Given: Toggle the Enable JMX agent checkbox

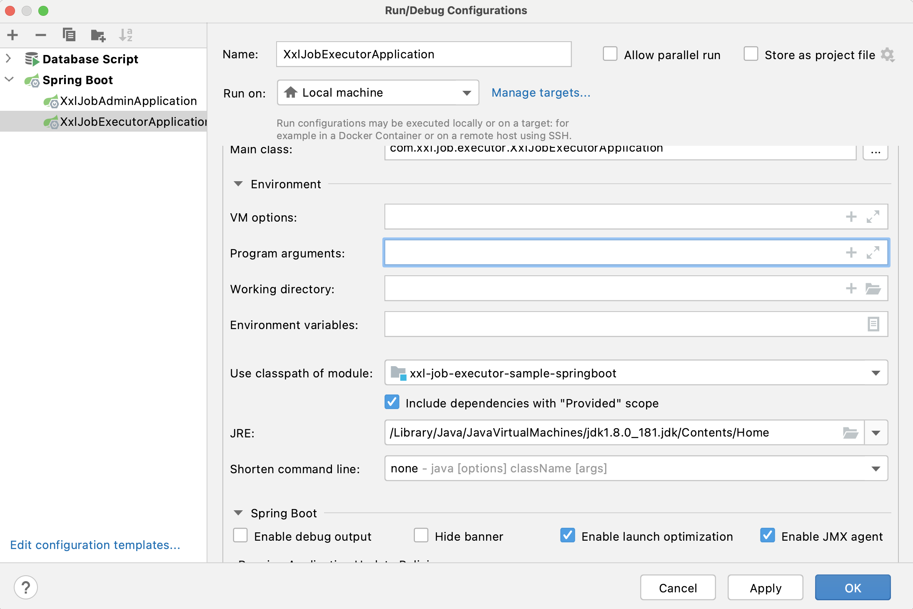Looking at the screenshot, I should point(767,536).
